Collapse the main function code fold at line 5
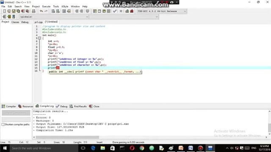 39,38
